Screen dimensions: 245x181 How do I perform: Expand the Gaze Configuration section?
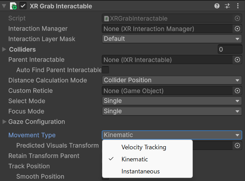point(4,122)
